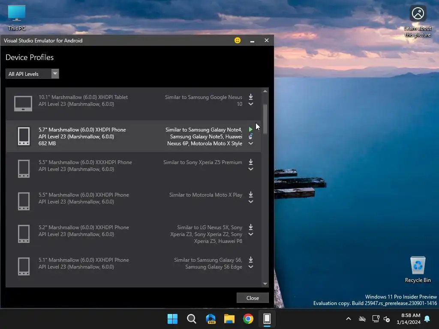Click the device list scroll up arrow

click(265, 91)
